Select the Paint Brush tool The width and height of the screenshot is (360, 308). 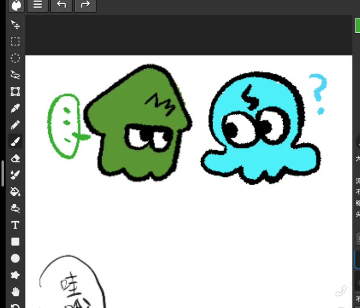coord(15,142)
